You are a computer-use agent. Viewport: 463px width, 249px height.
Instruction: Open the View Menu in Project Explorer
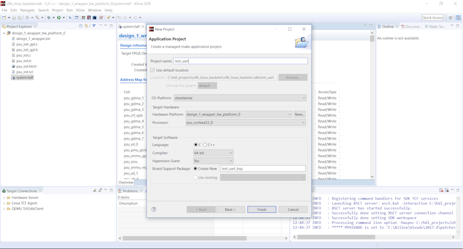pyautogui.click(x=100, y=26)
